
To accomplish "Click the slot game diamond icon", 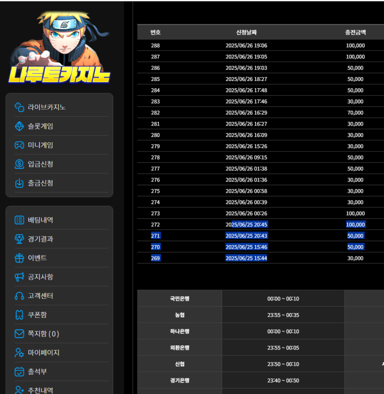I will pos(19,126).
